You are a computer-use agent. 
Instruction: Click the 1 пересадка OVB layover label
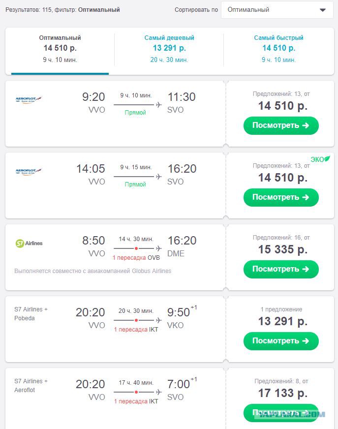coord(136,258)
